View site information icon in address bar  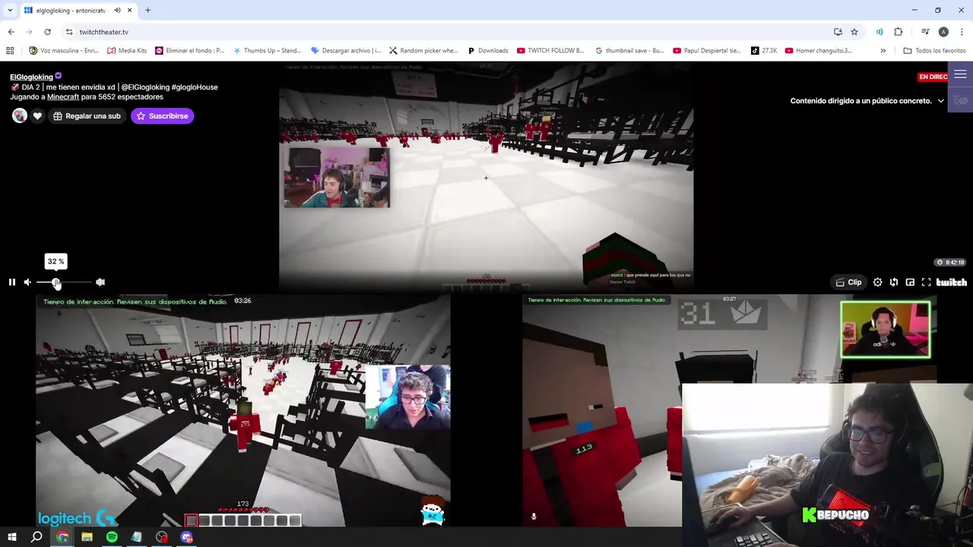tap(68, 32)
